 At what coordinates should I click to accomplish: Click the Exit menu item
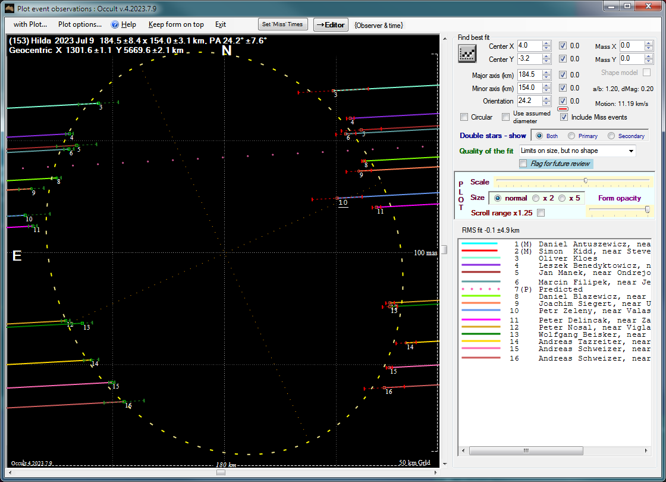[221, 24]
